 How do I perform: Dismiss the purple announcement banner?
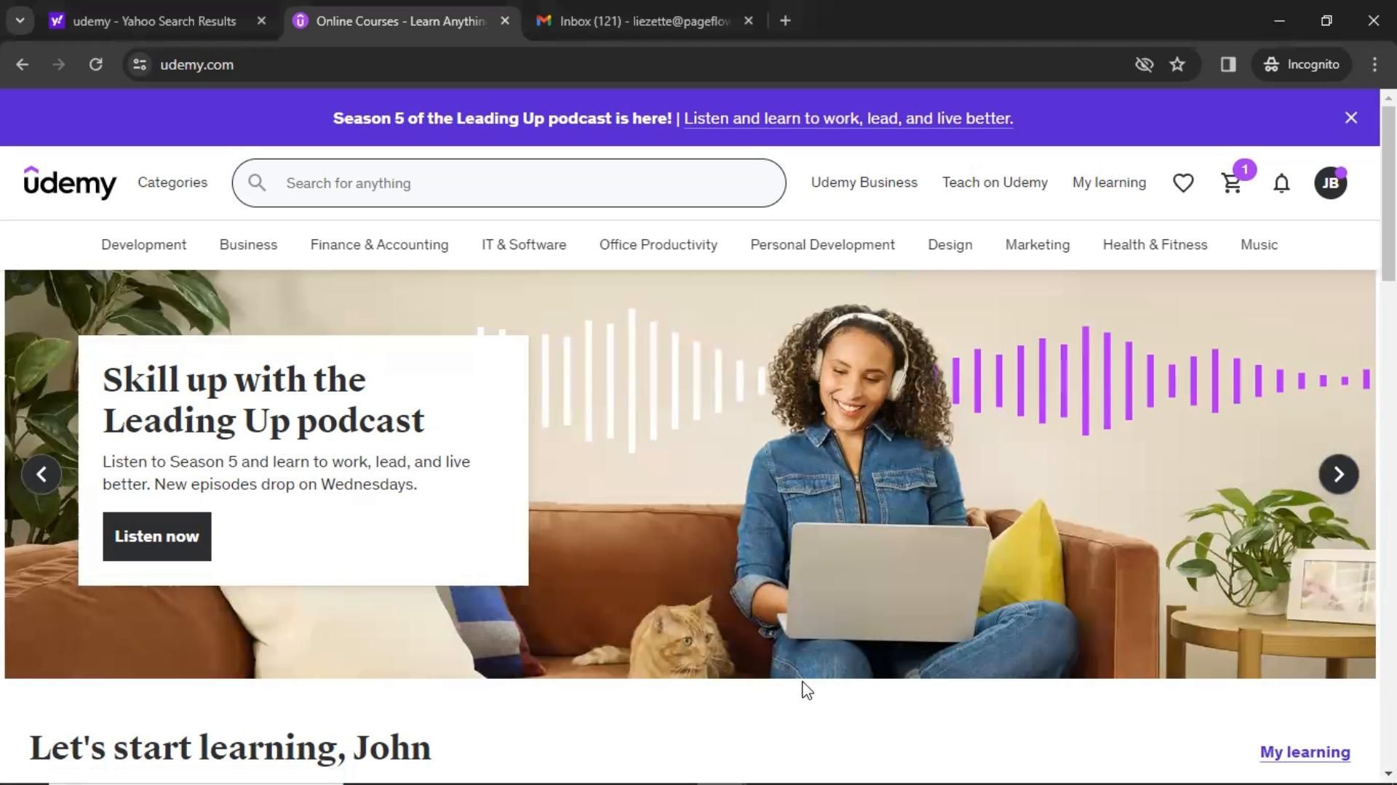1352,117
